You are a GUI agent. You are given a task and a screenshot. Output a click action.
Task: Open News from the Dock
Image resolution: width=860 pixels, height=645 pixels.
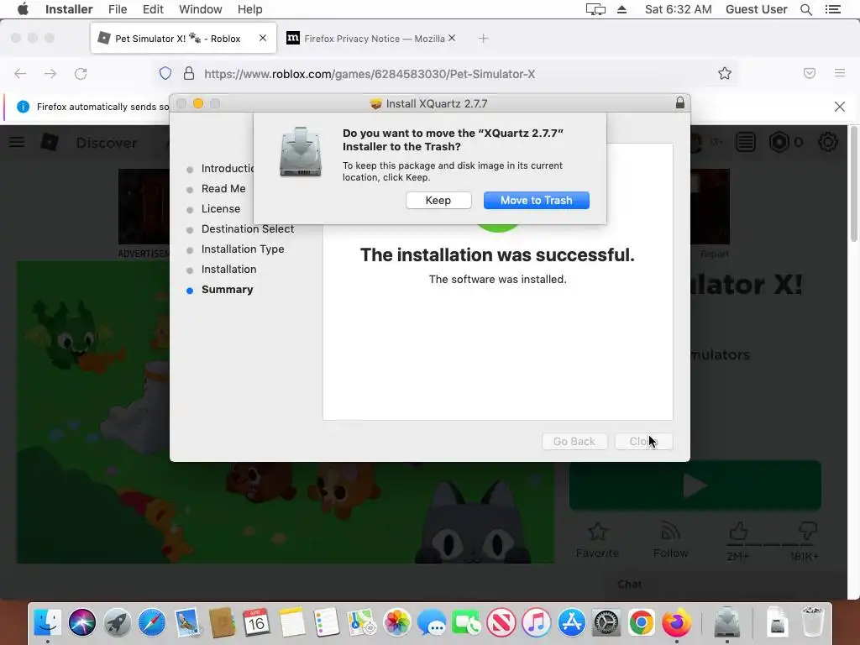coord(501,622)
